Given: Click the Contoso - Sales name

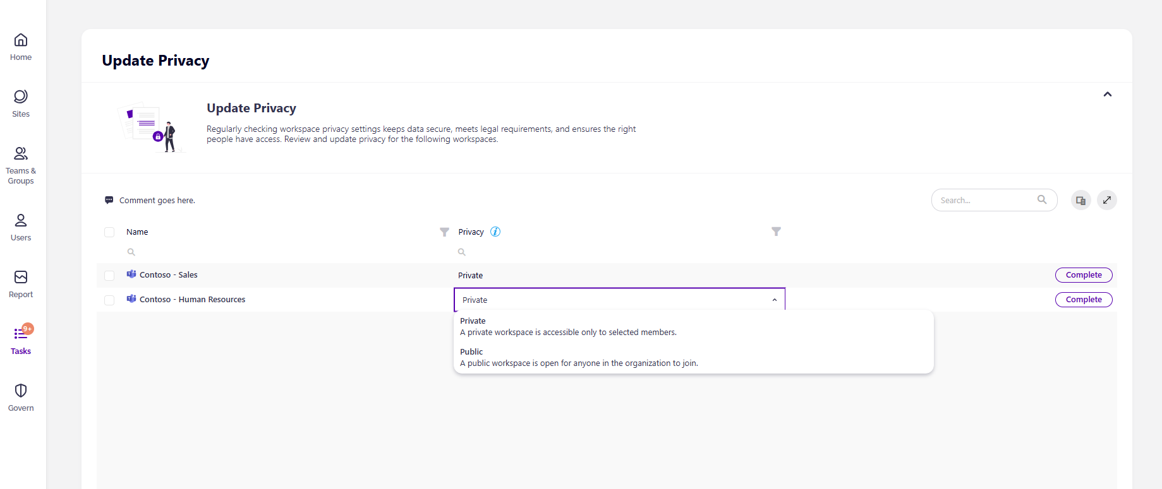Looking at the screenshot, I should (x=169, y=275).
